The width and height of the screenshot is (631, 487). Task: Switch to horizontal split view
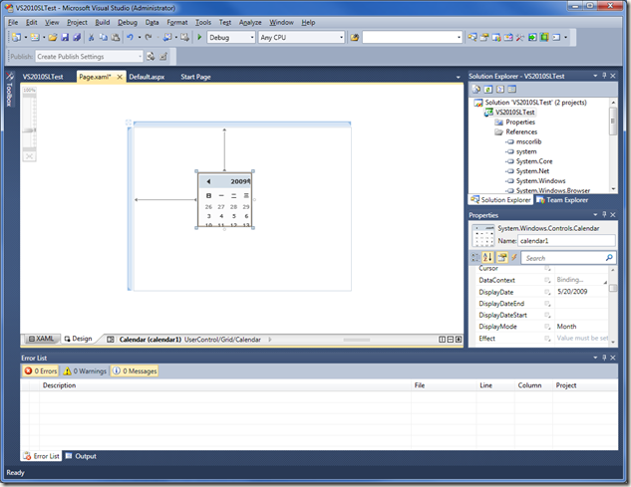click(451, 340)
